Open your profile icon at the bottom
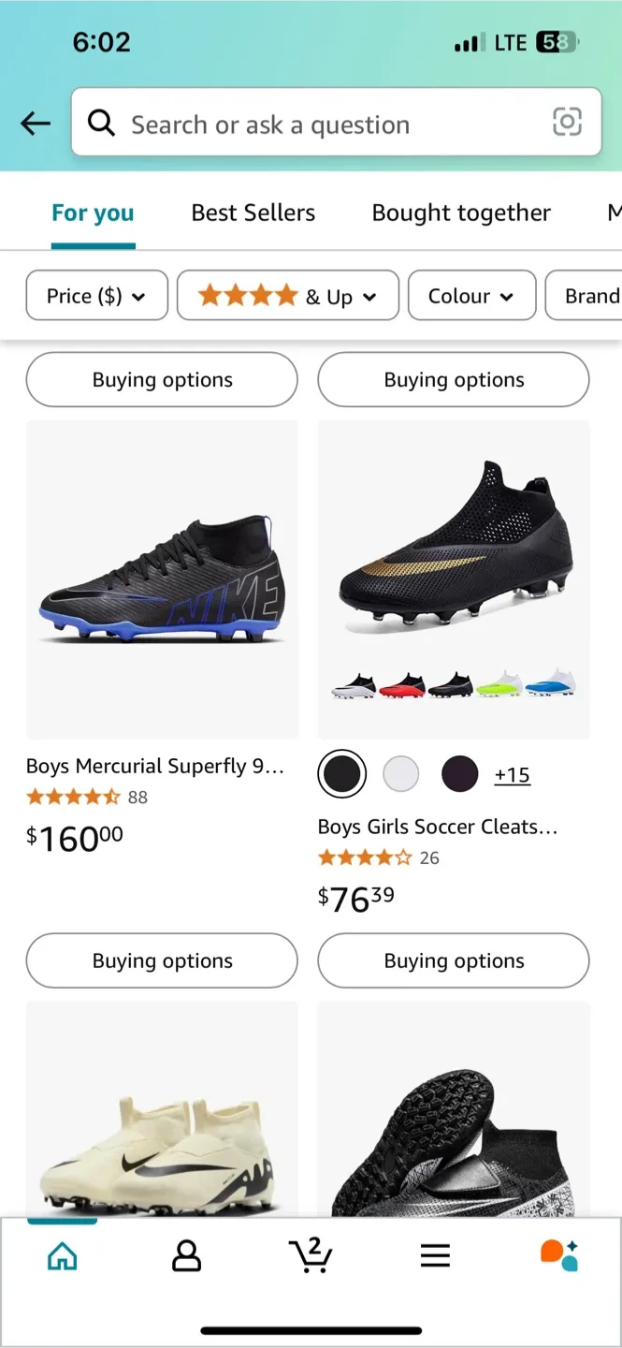622x1348 pixels. tap(186, 1254)
